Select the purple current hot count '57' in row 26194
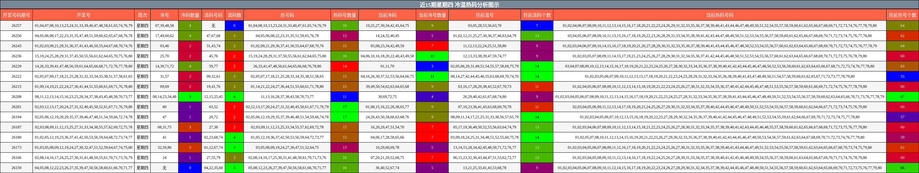The image size is (919, 173). click(x=903, y=117)
